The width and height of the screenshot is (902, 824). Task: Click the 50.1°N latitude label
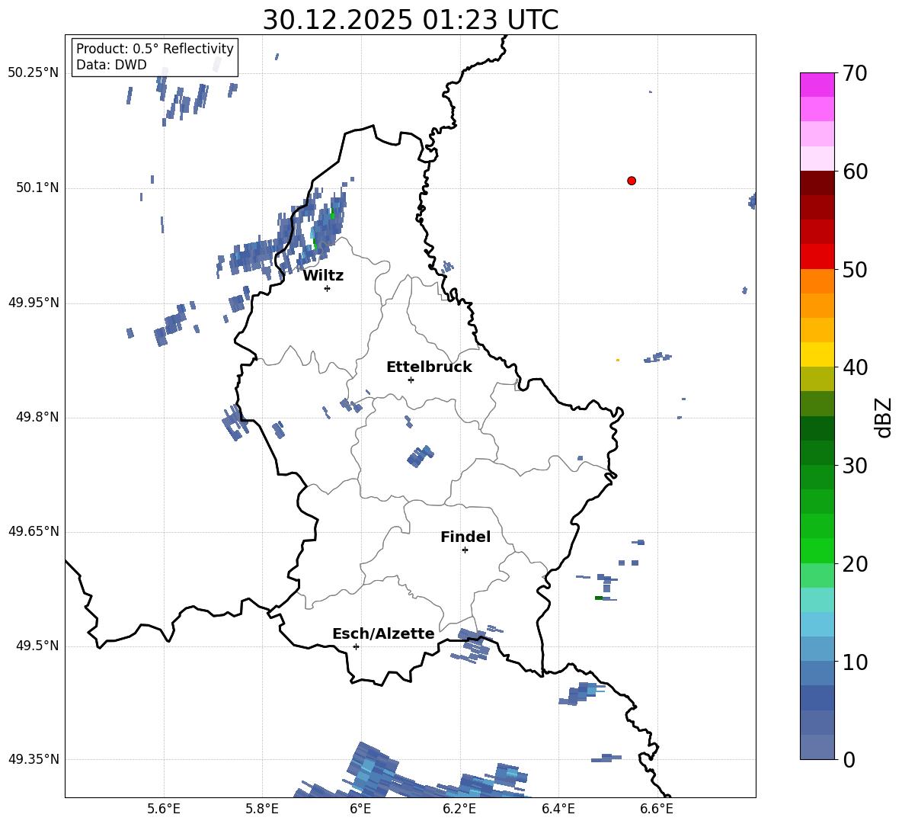(x=37, y=188)
